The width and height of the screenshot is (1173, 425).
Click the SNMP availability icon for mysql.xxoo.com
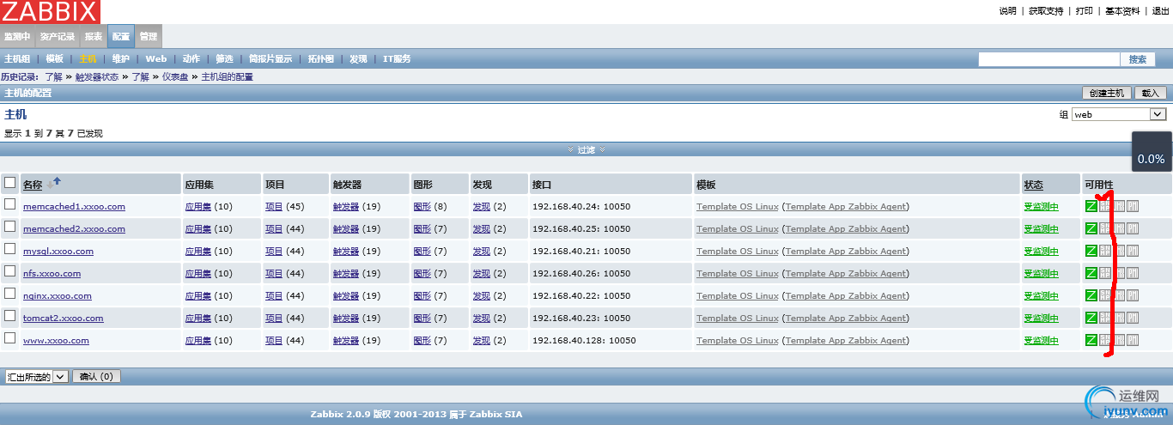1105,251
